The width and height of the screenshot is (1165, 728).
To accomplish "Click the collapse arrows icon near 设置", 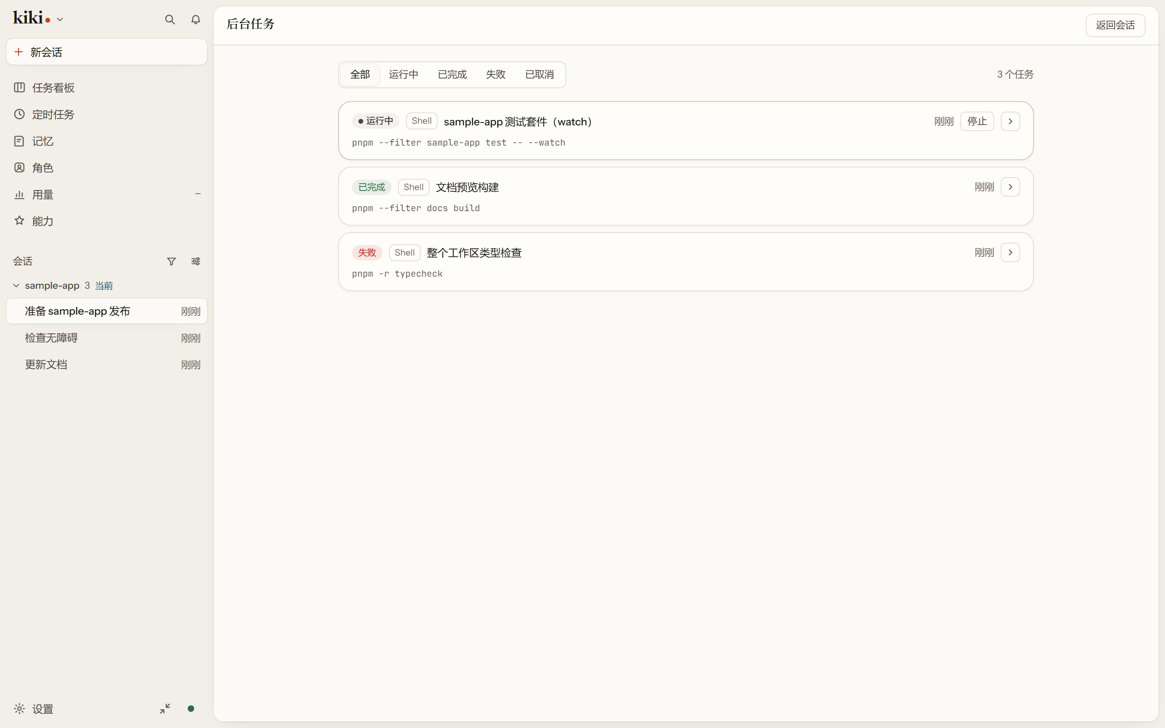I will pyautogui.click(x=165, y=709).
